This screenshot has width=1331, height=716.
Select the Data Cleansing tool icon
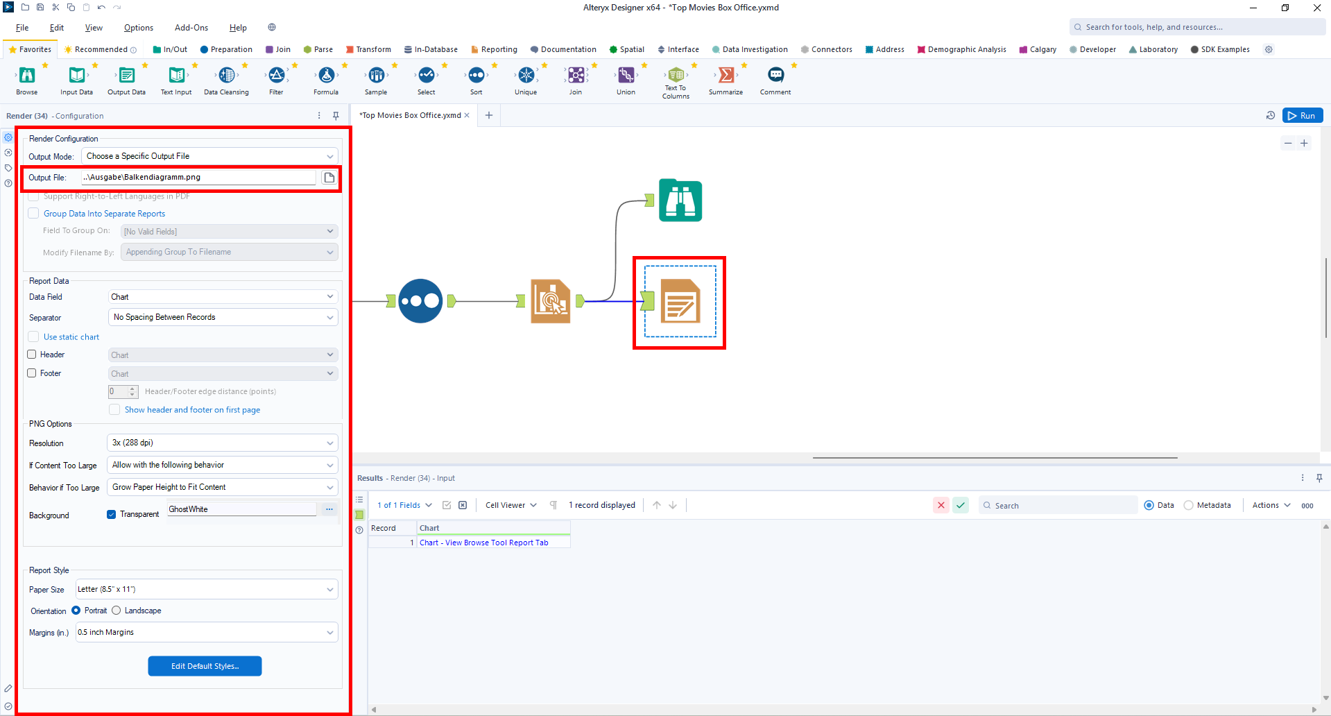(x=226, y=76)
